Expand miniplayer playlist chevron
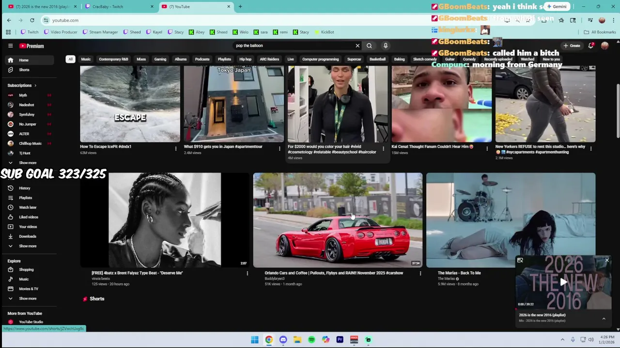 604,319
